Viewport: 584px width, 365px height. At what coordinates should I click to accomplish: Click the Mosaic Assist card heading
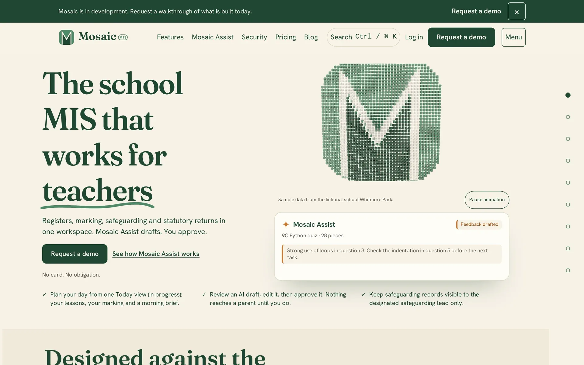(314, 224)
